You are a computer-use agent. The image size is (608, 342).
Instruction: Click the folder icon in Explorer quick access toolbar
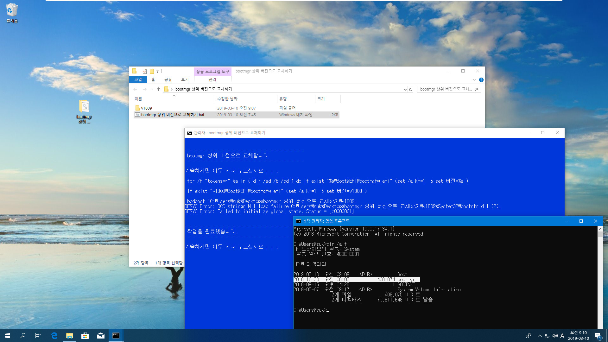coord(134,71)
